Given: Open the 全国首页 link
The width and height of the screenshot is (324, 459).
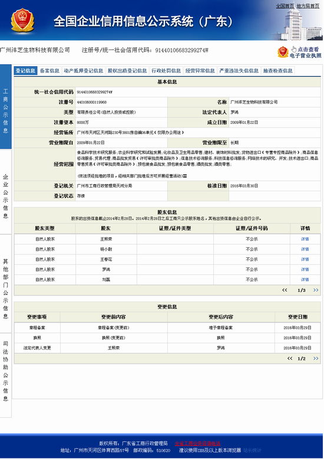Looking at the screenshot, I should tap(285, 6).
